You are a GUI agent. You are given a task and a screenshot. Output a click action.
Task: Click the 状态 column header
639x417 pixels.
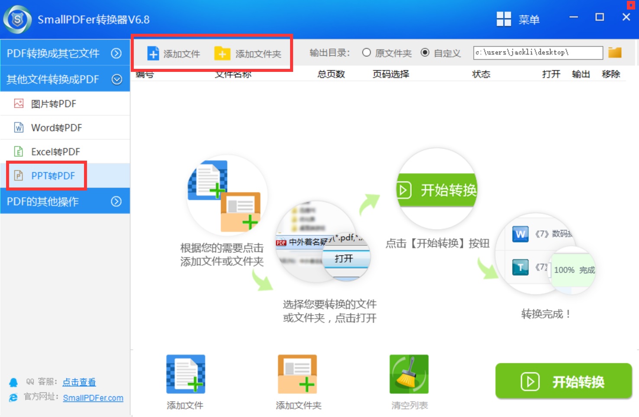point(481,74)
